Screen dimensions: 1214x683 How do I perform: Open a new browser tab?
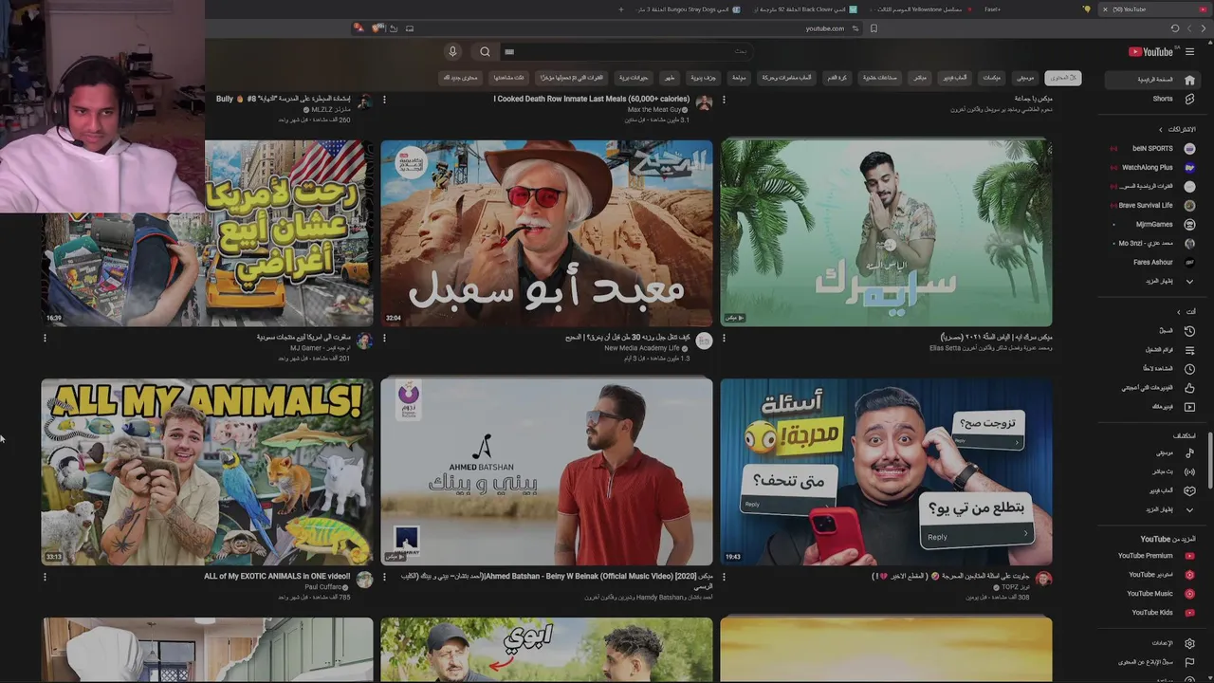(621, 9)
